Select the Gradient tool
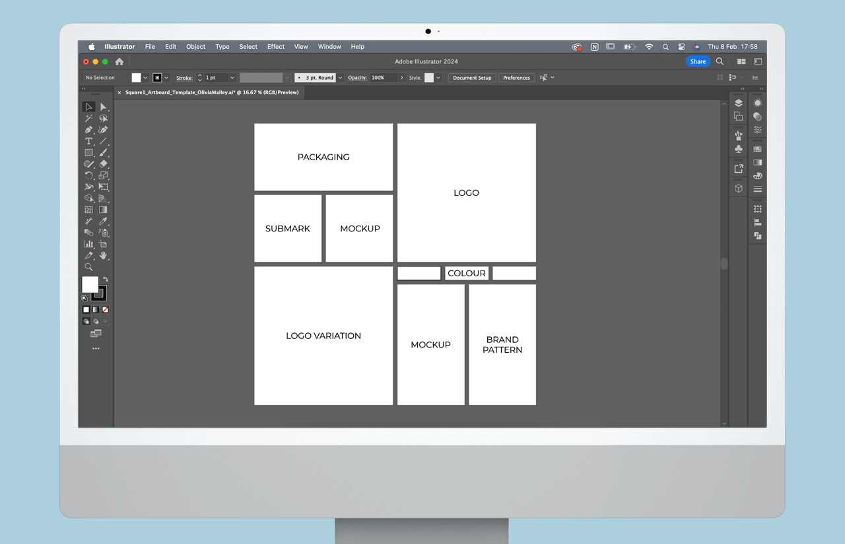Screen dimensions: 845x544 (103, 210)
